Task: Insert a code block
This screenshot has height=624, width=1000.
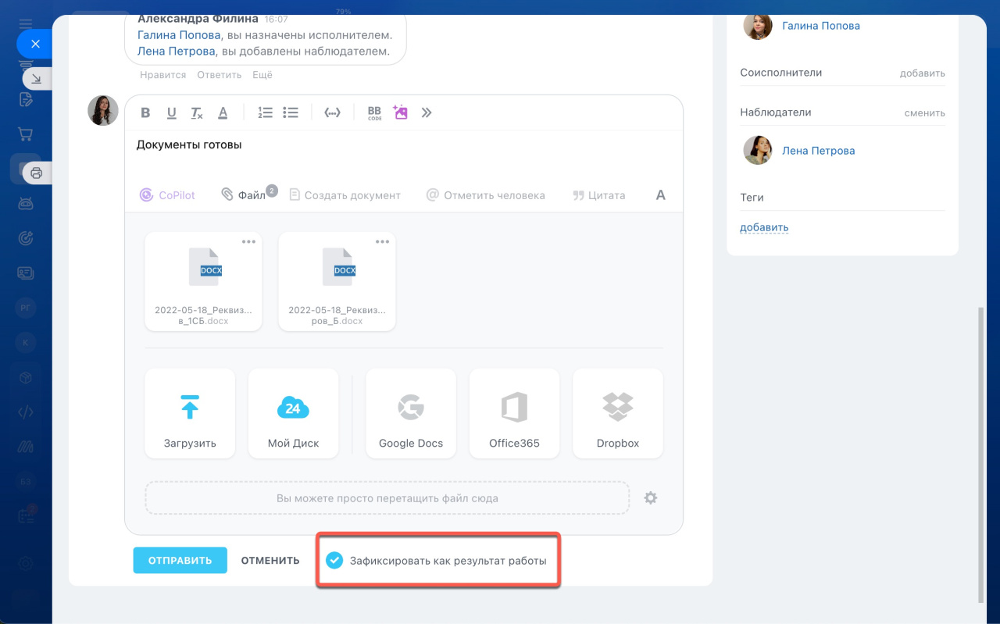Action: tap(333, 112)
